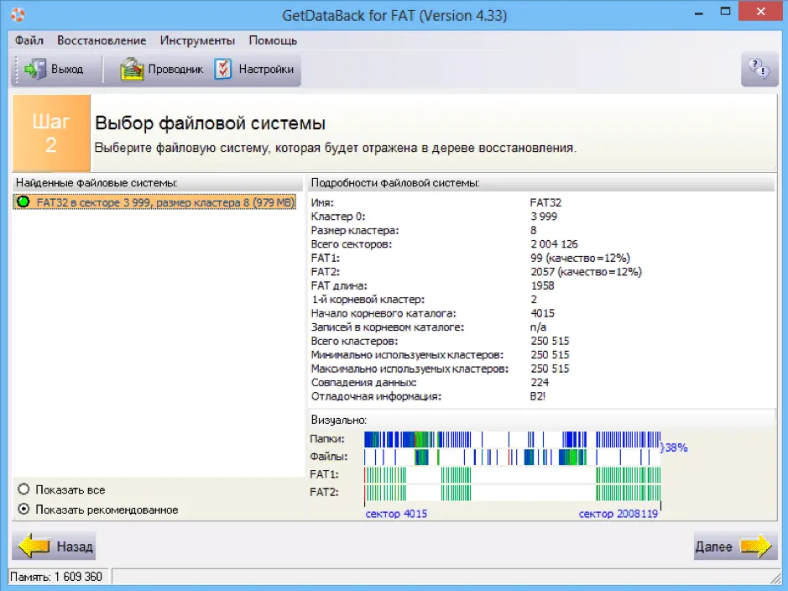Maximize the GetDataBack window
The height and width of the screenshot is (591, 788).
click(x=725, y=13)
